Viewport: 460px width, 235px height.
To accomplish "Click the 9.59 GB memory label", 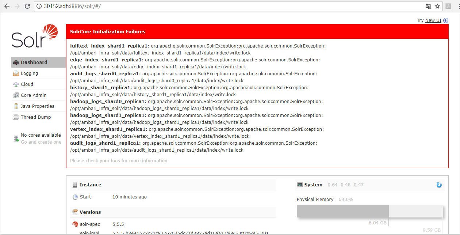I will 432,230.
